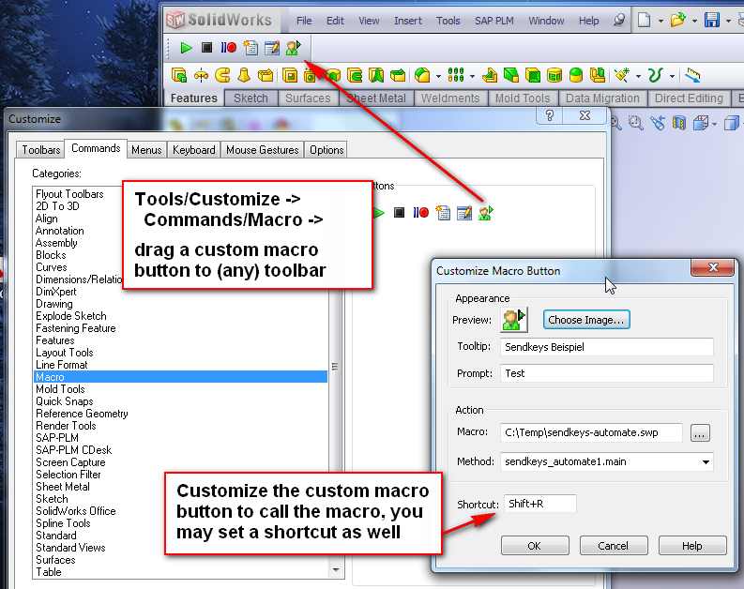Click OK in Customize Macro Button dialog
The height and width of the screenshot is (589, 744).
(x=535, y=546)
